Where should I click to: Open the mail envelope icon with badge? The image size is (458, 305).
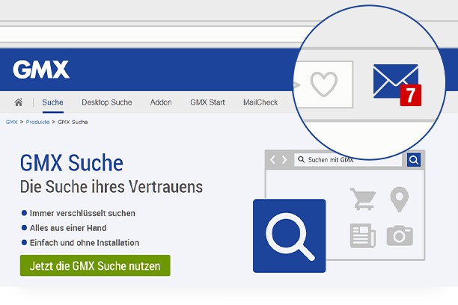pos(396,81)
